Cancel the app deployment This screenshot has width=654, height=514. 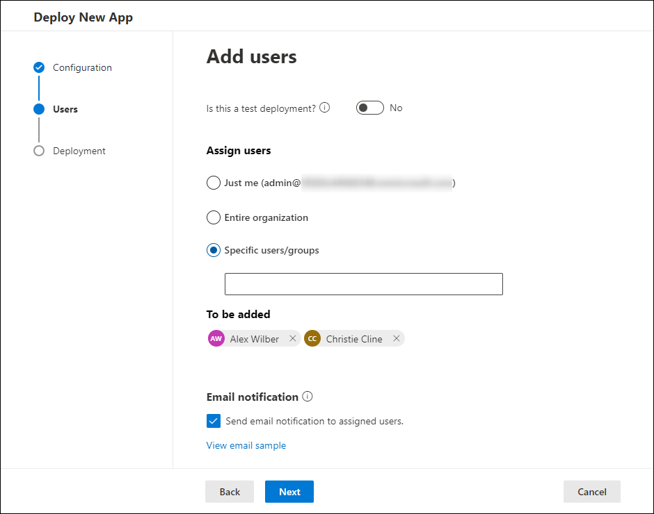[x=592, y=492]
